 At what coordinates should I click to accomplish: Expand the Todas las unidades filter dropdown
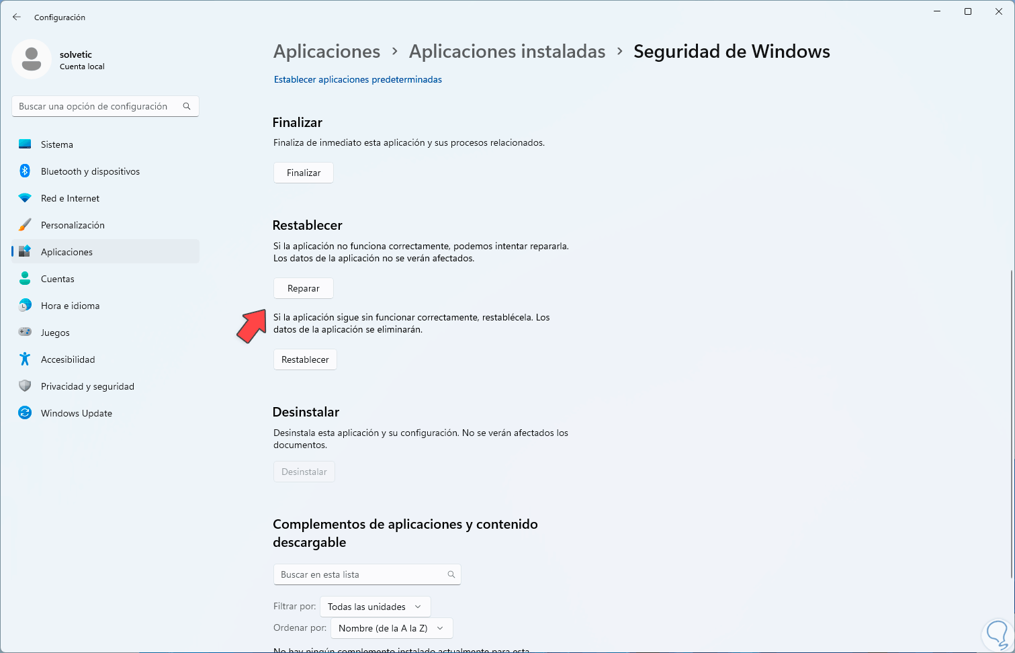(376, 607)
